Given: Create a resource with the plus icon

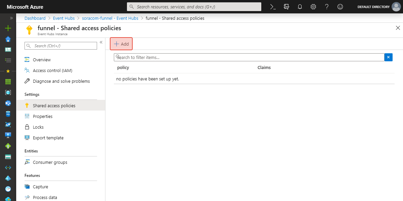Looking at the screenshot, I should [x=7, y=28].
